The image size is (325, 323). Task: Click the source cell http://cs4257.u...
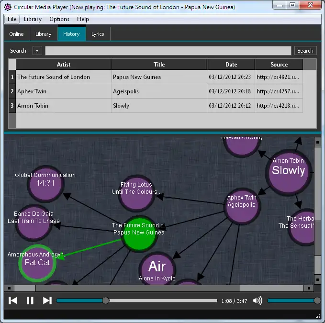point(279,91)
